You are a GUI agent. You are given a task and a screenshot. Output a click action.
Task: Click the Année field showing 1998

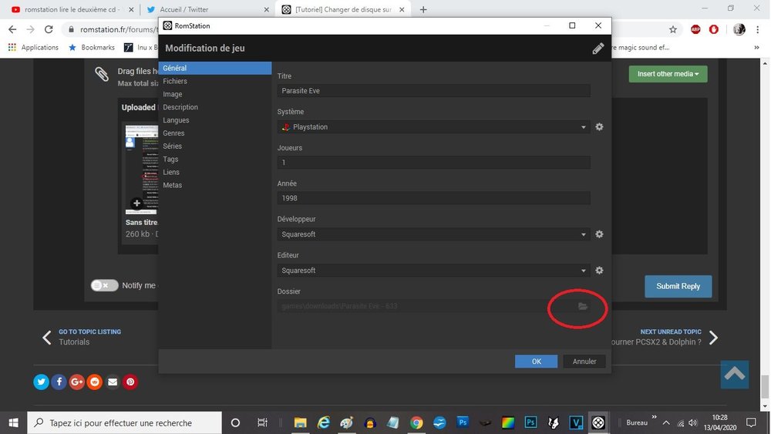point(433,198)
